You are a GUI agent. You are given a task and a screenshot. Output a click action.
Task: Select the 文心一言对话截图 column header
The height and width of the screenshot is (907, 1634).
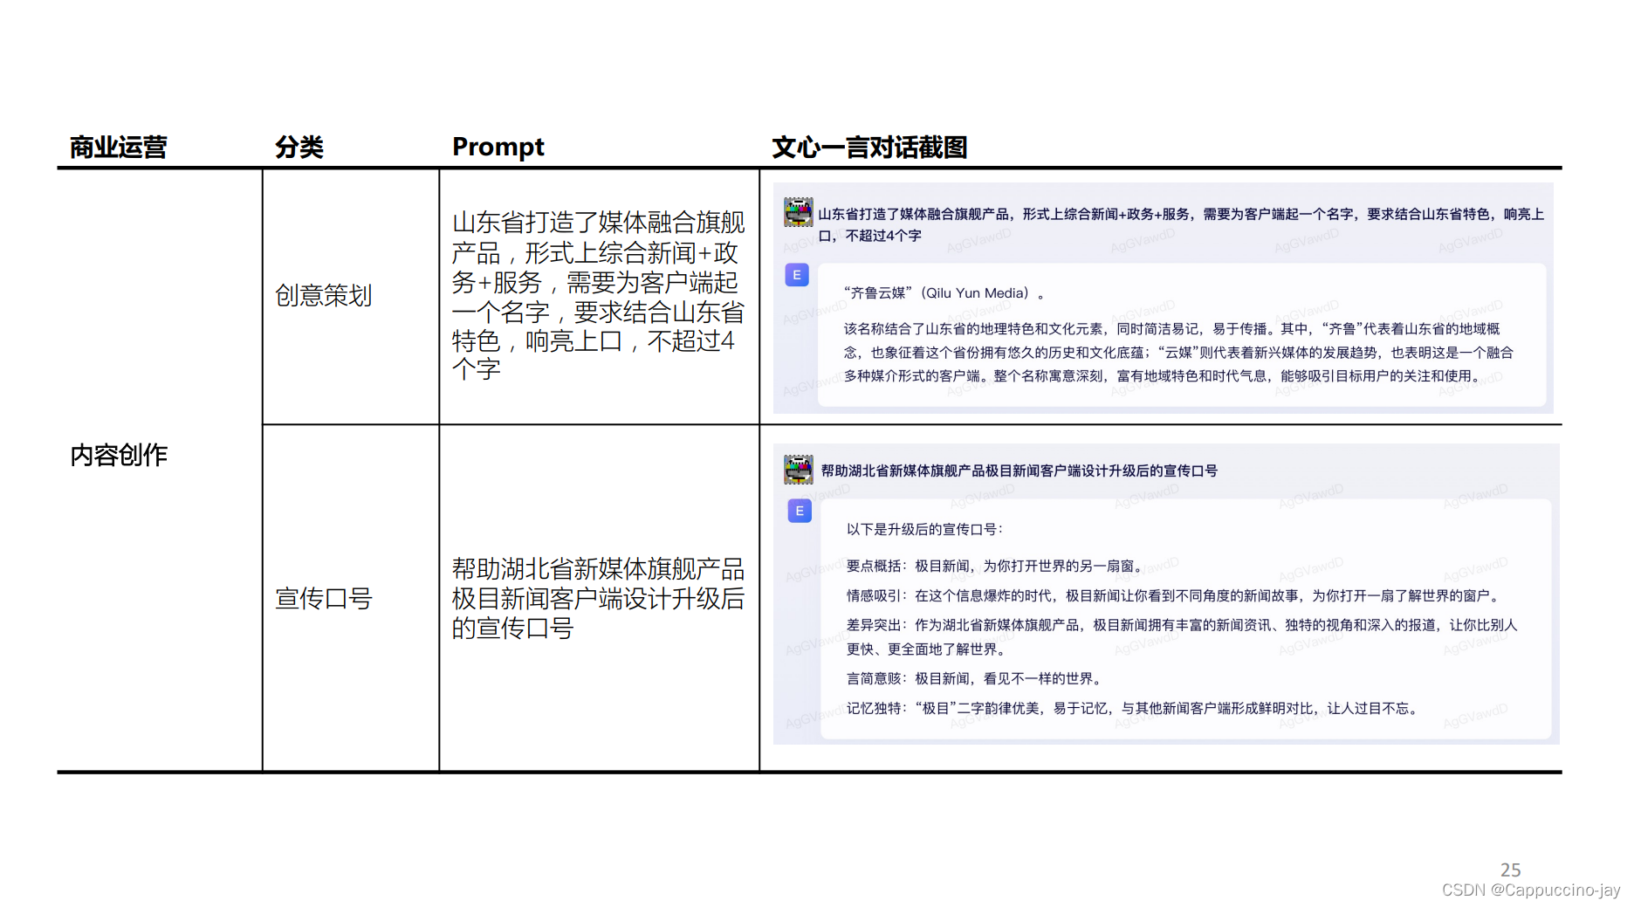pos(869,148)
